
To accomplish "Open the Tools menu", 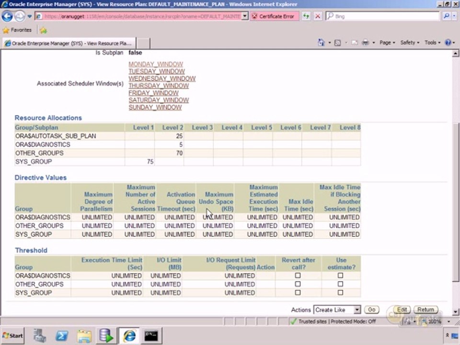I will [x=432, y=43].
